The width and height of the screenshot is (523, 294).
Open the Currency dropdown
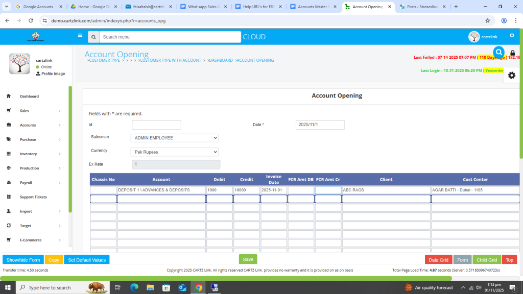pos(174,152)
